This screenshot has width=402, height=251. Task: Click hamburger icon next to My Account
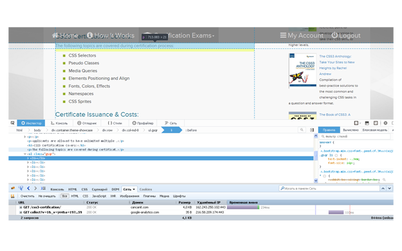(283, 35)
